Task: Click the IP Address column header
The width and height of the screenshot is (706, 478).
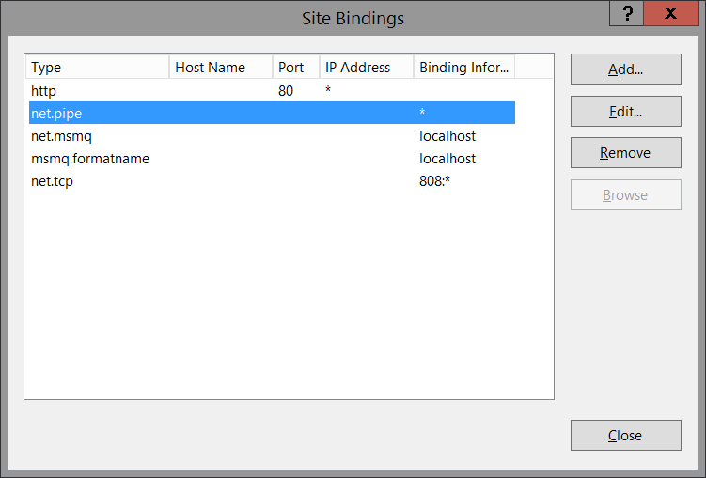Action: [366, 68]
